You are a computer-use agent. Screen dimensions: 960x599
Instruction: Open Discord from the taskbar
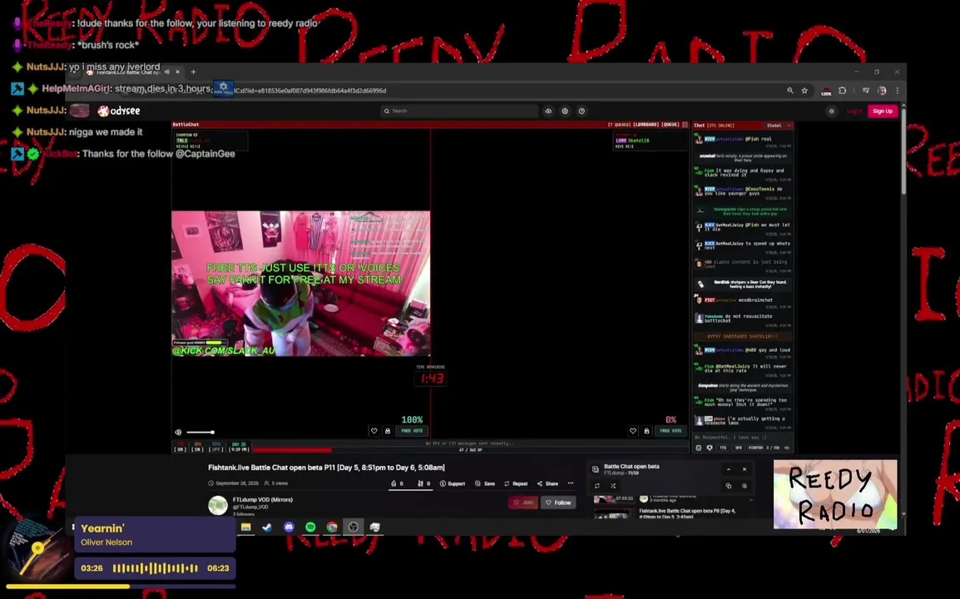coord(289,527)
